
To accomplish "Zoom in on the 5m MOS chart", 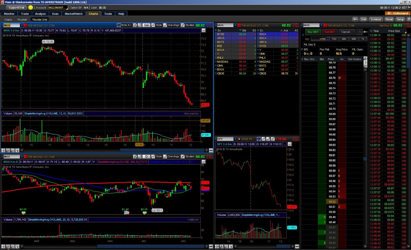I will (8, 150).
